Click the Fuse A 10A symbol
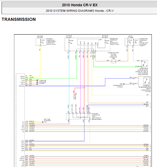The height and width of the screenshot is (167, 157). 41,41
